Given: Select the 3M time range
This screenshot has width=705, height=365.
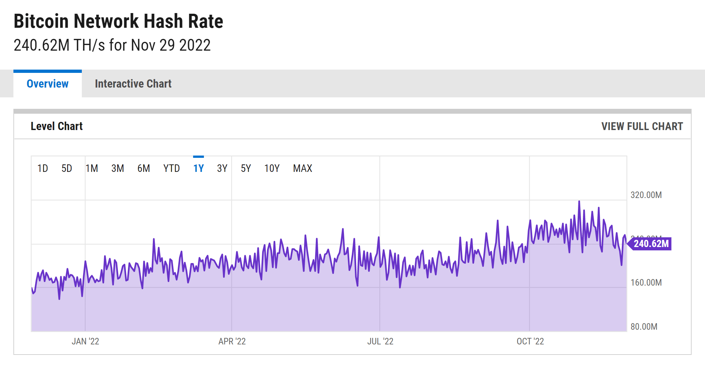Looking at the screenshot, I should [x=117, y=168].
